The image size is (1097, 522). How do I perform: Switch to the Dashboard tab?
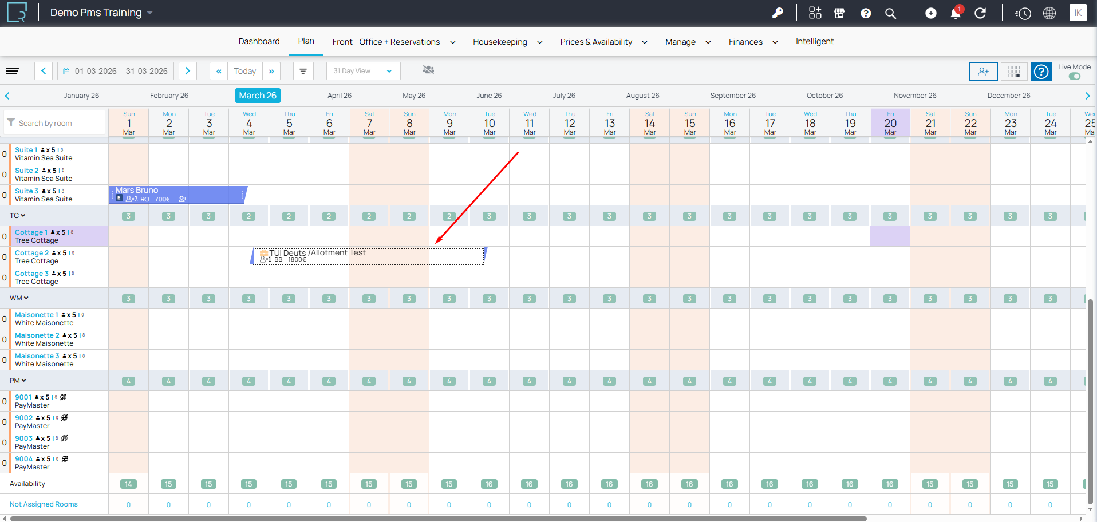click(x=259, y=41)
